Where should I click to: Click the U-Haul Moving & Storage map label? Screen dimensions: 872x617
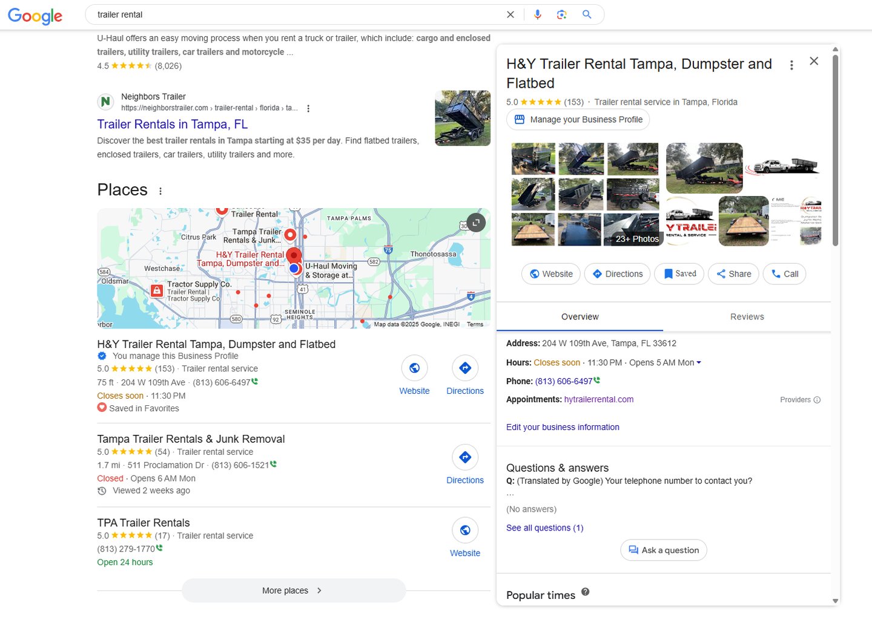331,270
